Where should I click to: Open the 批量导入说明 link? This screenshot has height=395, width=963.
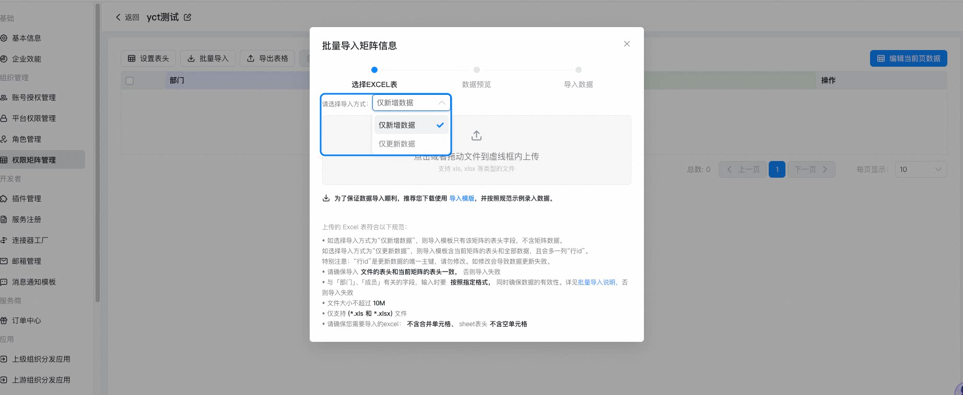click(x=596, y=282)
